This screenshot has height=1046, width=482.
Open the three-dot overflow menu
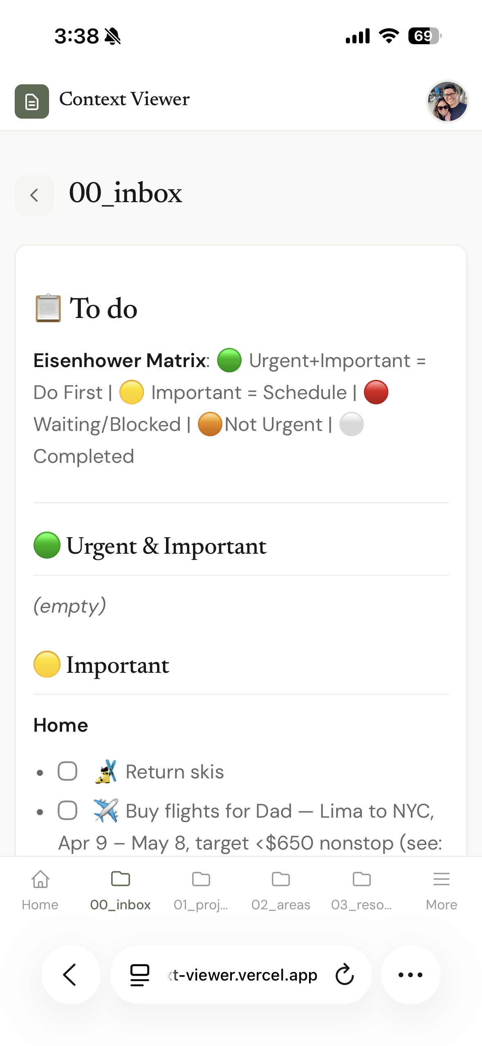coord(410,975)
